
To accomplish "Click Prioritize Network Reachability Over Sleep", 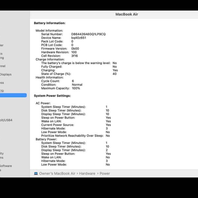I will coord(72,136).
